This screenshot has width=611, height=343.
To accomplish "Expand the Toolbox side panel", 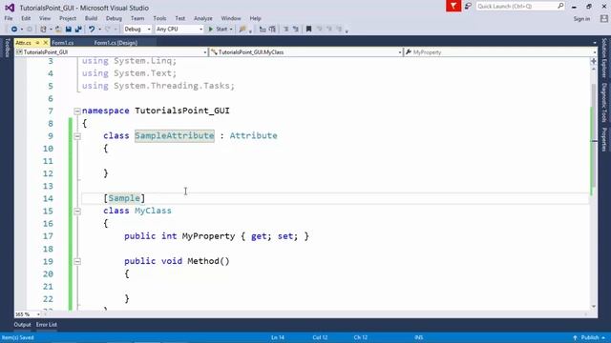I will coord(7,48).
